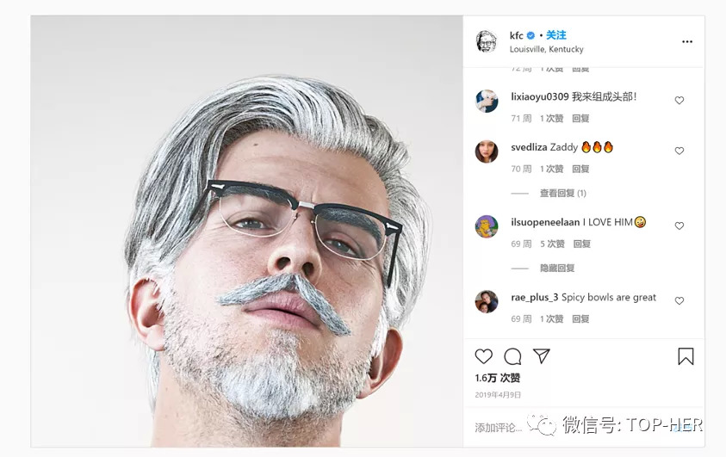The image size is (726, 457).
Task: View the 1.6万 likes count
Action: 498,378
